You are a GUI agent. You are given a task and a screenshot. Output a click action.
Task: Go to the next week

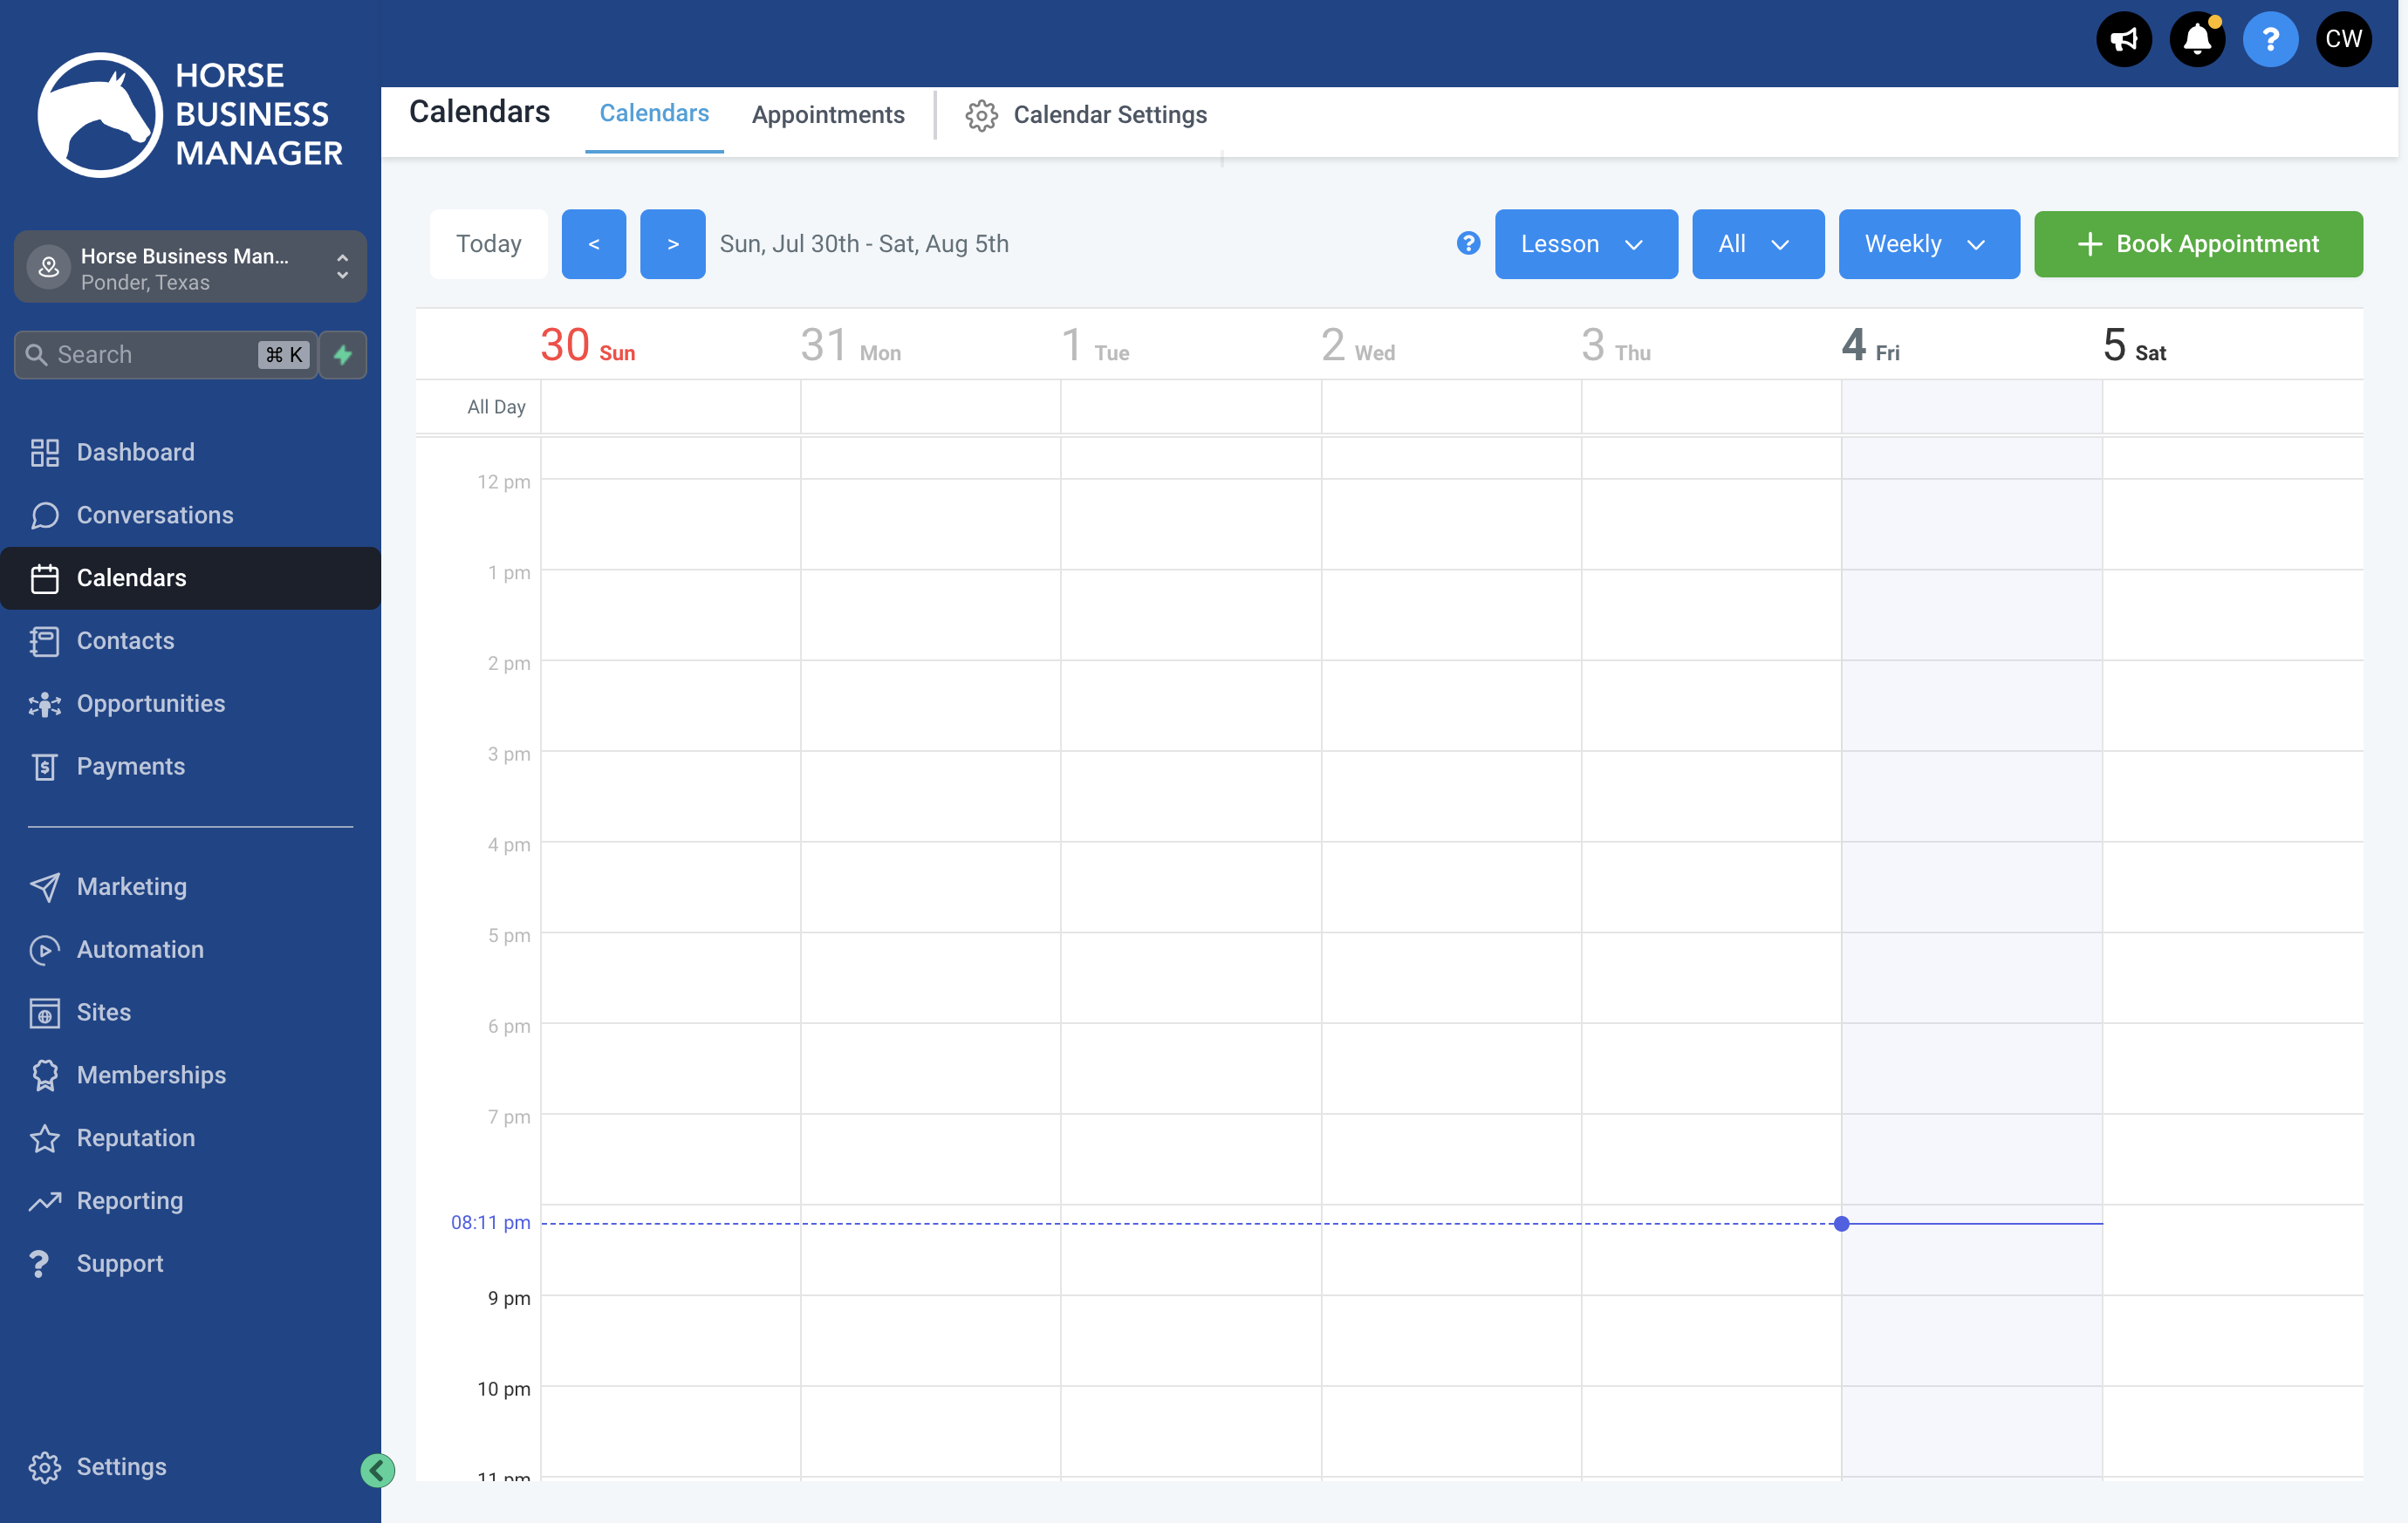(673, 244)
